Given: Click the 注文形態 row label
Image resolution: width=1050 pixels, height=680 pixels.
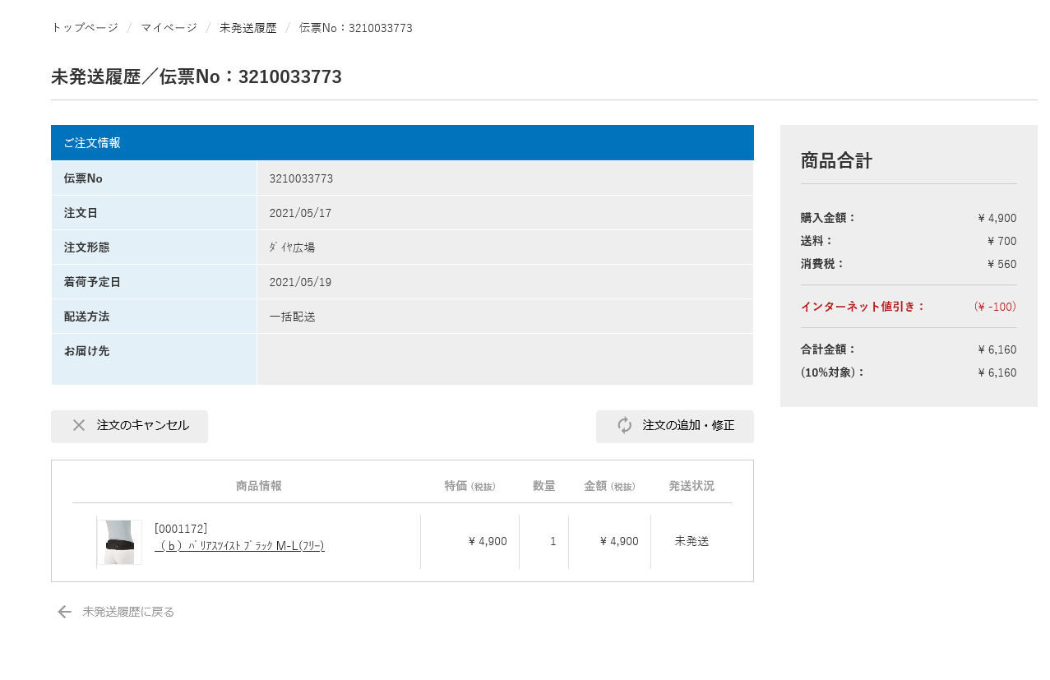Looking at the screenshot, I should pyautogui.click(x=86, y=247).
